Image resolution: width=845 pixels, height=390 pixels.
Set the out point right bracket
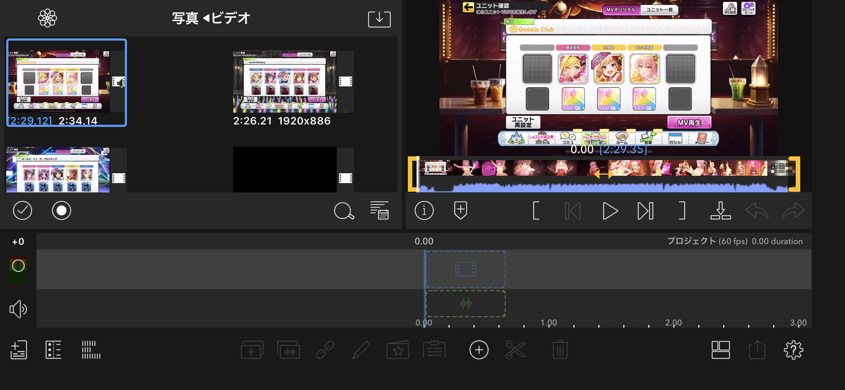pyautogui.click(x=682, y=210)
